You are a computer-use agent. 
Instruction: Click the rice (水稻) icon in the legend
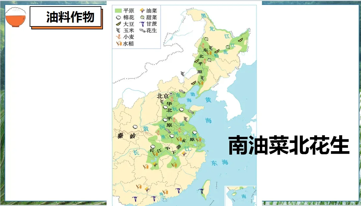[118, 43]
